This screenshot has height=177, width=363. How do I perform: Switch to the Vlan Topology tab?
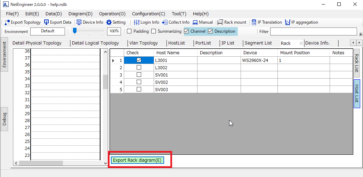143,43
